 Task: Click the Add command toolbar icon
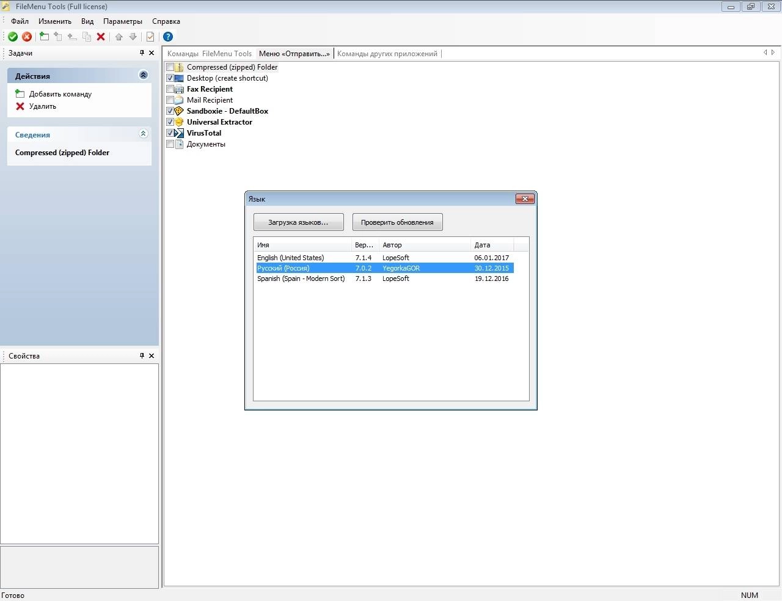tap(44, 37)
